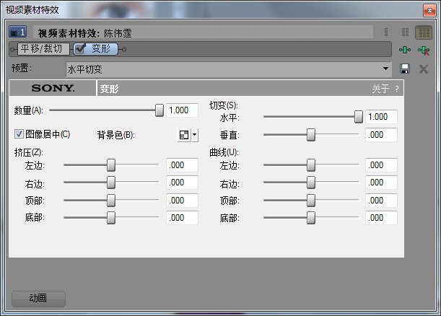Click the event number 1 icon
This screenshot has height=316, width=441.
click(x=17, y=32)
